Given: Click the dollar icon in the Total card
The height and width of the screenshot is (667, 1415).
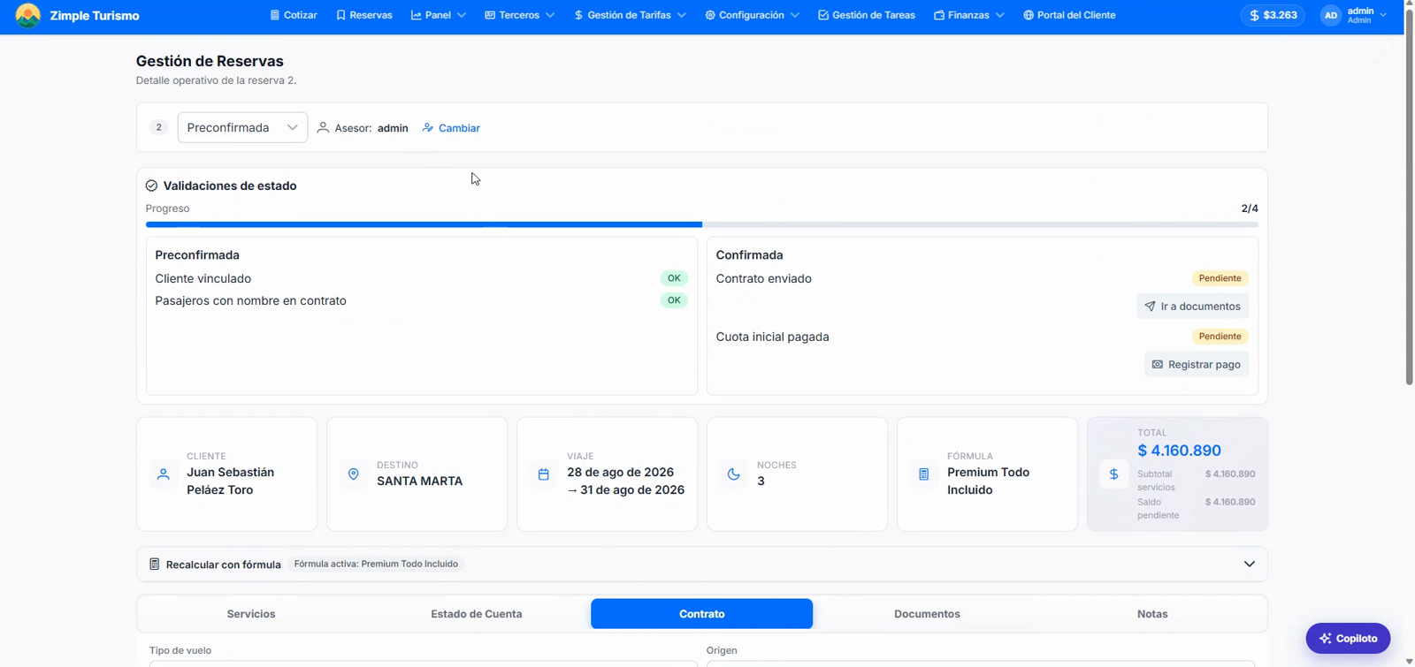Looking at the screenshot, I should [1114, 474].
